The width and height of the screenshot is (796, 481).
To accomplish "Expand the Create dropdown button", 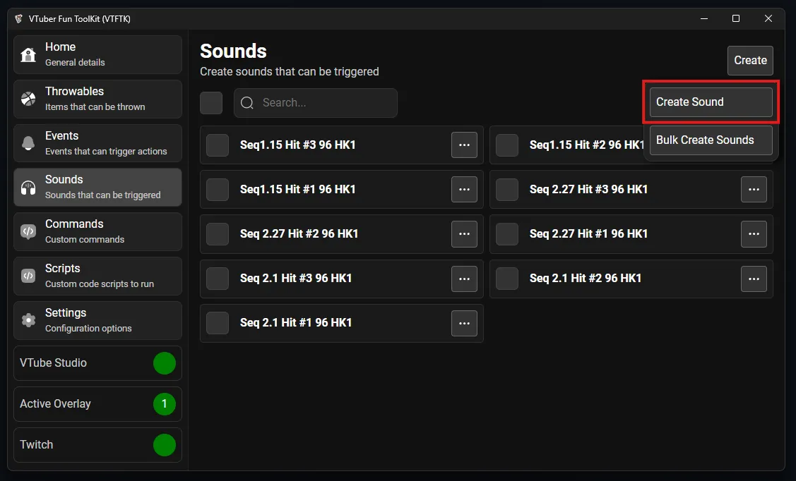I will point(750,61).
